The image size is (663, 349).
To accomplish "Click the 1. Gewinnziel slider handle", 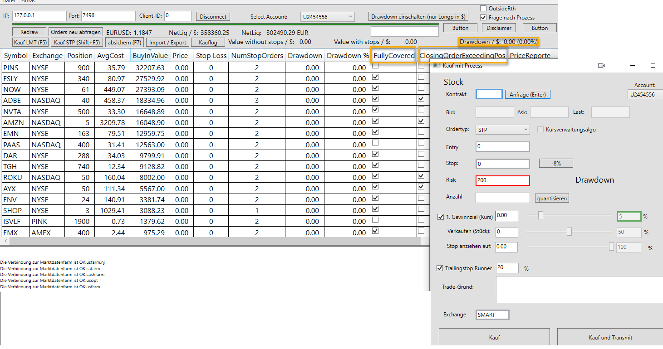I will click(540, 216).
